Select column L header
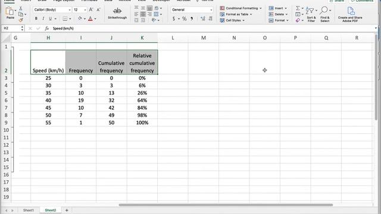The image size is (381, 214). click(x=173, y=38)
